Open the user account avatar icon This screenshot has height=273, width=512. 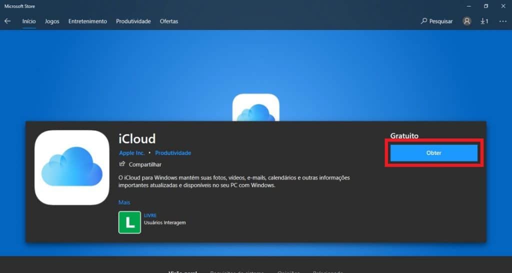(467, 21)
